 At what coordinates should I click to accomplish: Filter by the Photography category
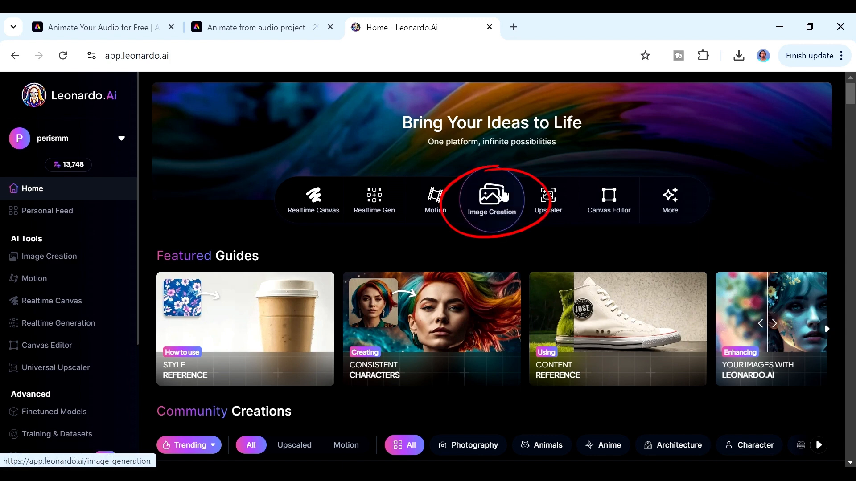pos(468,445)
